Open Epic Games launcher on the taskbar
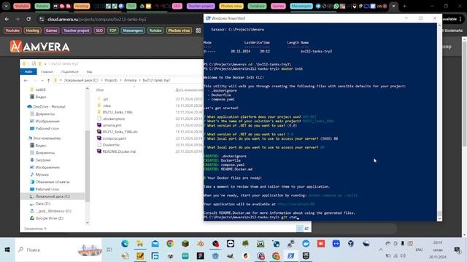 point(306,255)
